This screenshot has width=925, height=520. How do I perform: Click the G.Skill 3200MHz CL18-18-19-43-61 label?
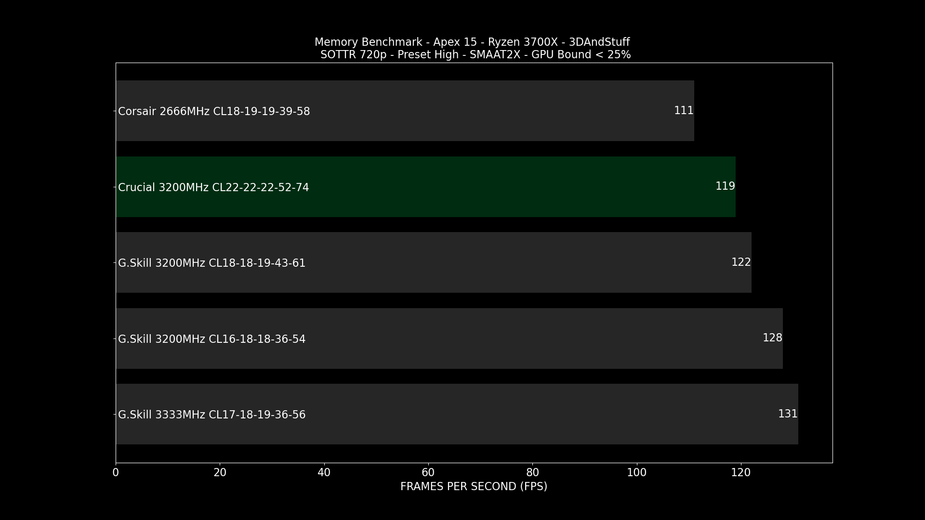(x=211, y=263)
